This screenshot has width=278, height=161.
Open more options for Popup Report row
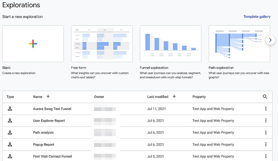tap(266, 145)
